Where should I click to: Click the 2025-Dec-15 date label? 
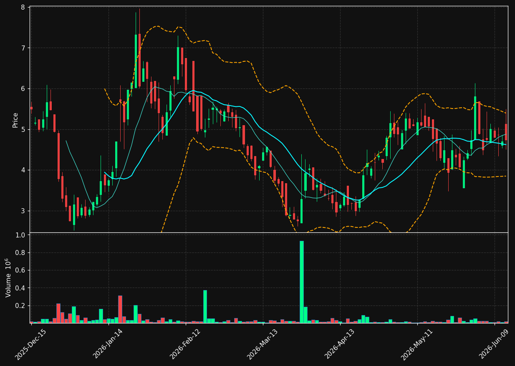[30, 344]
